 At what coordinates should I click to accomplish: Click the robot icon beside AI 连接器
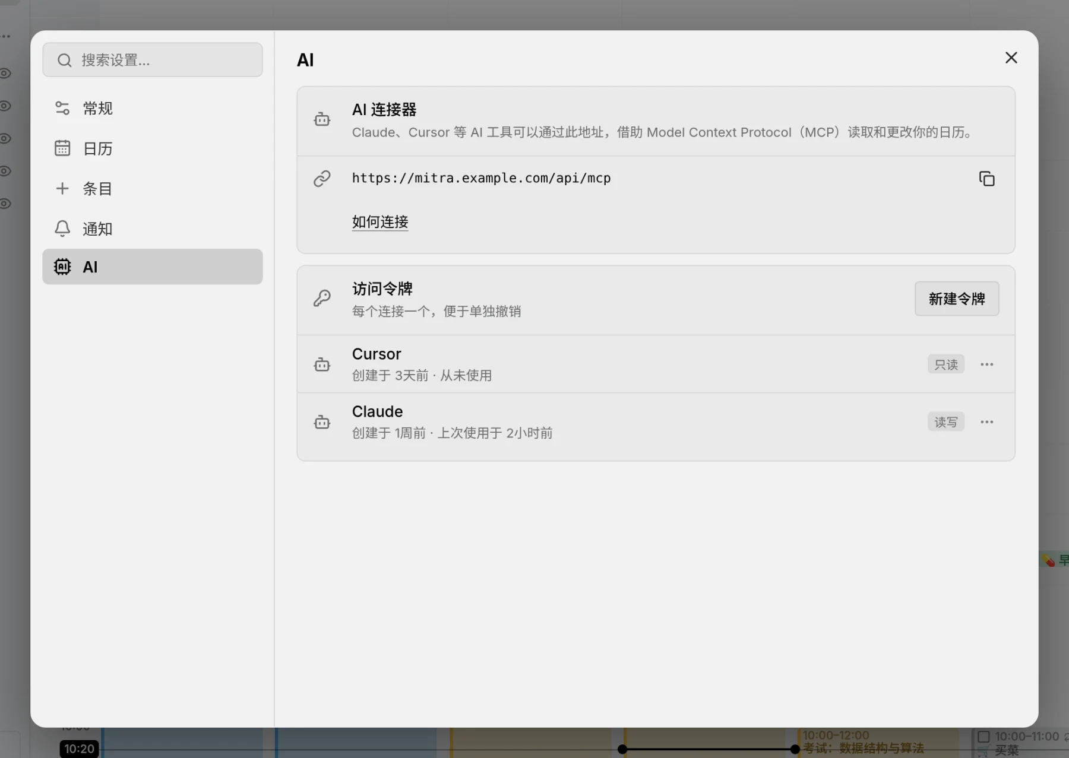pos(322,120)
